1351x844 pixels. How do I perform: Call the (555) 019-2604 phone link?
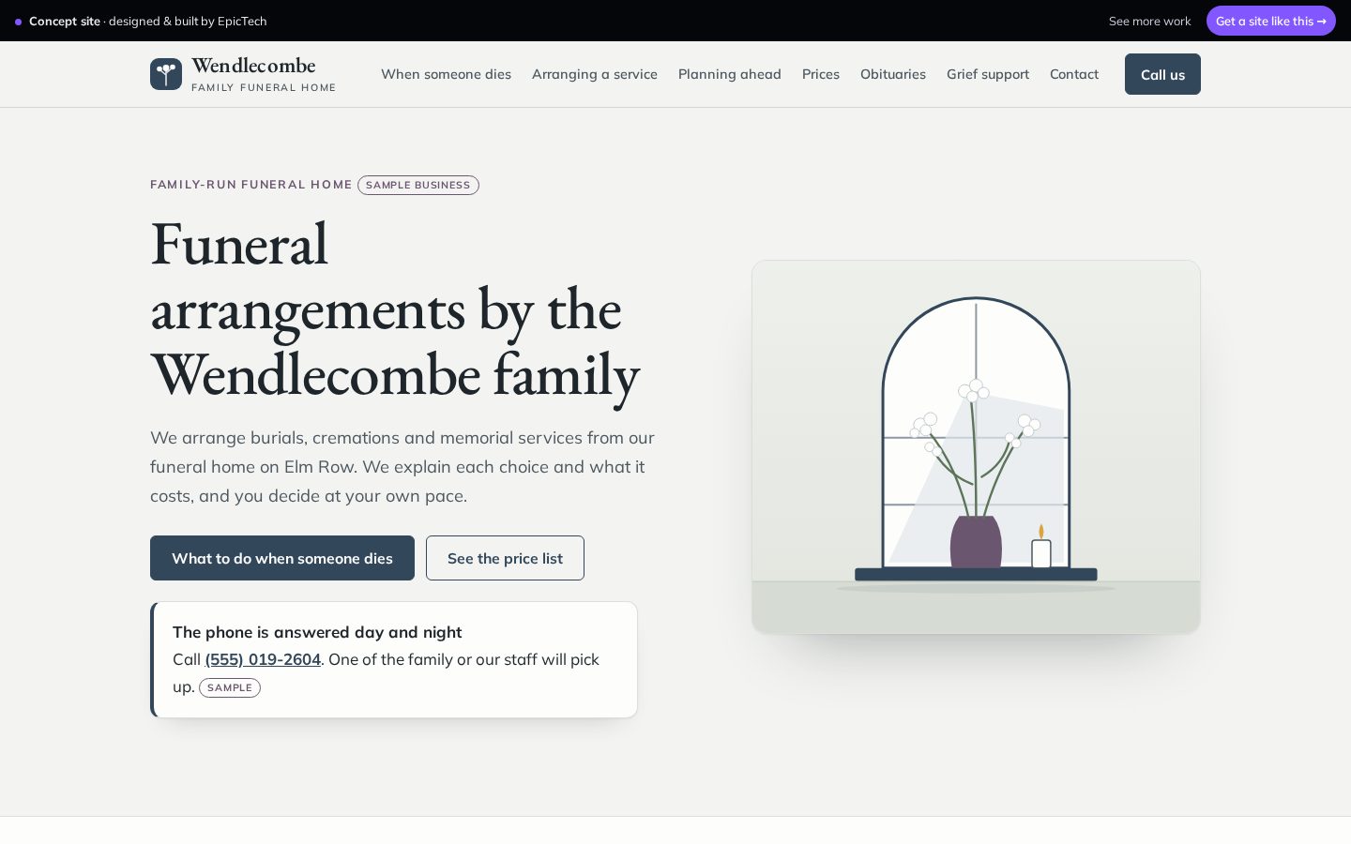point(263,659)
